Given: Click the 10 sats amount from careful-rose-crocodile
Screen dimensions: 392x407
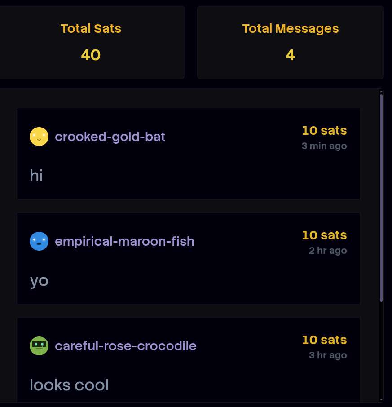Looking at the screenshot, I should [x=324, y=340].
